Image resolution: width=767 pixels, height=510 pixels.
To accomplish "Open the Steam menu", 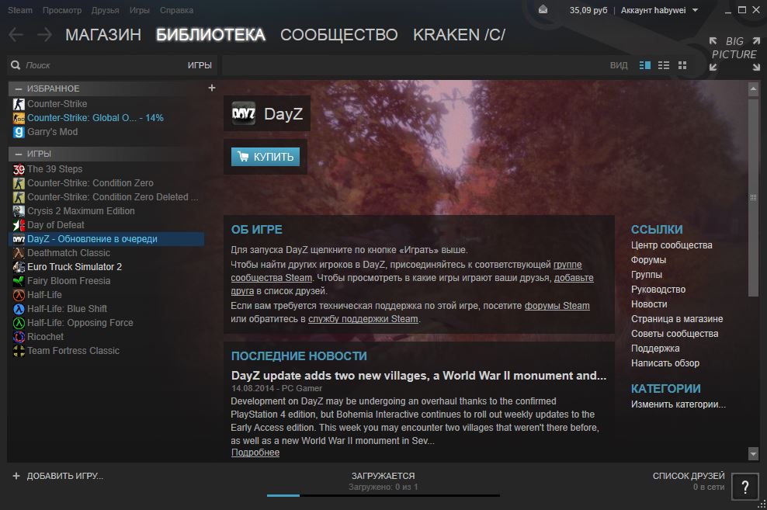I will [20, 10].
